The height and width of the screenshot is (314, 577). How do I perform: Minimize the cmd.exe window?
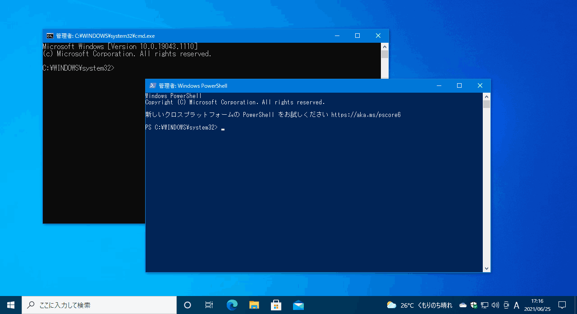pos(337,36)
